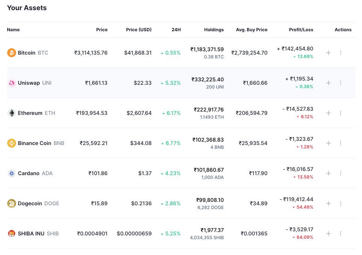
Task: Add a transaction with Ethereum's plus icon
Action: 329,113
